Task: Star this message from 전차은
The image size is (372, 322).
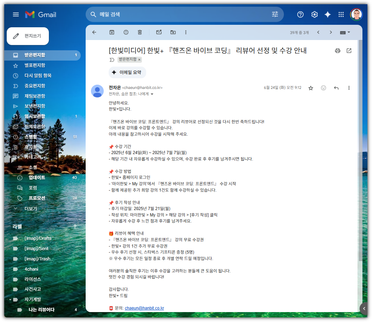Action: tap(310, 88)
